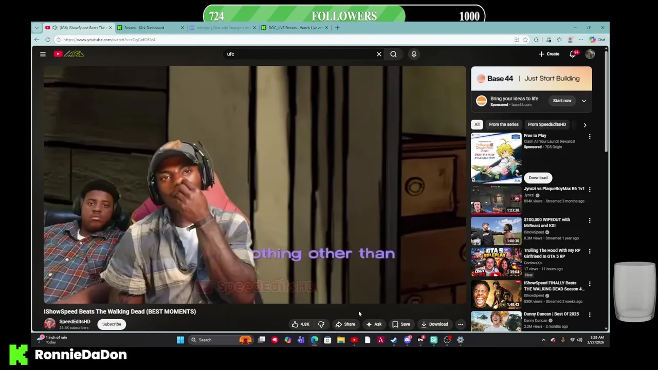Open browser settings ellipsis menu
Viewport: 658px width, 370px height.
point(581,40)
